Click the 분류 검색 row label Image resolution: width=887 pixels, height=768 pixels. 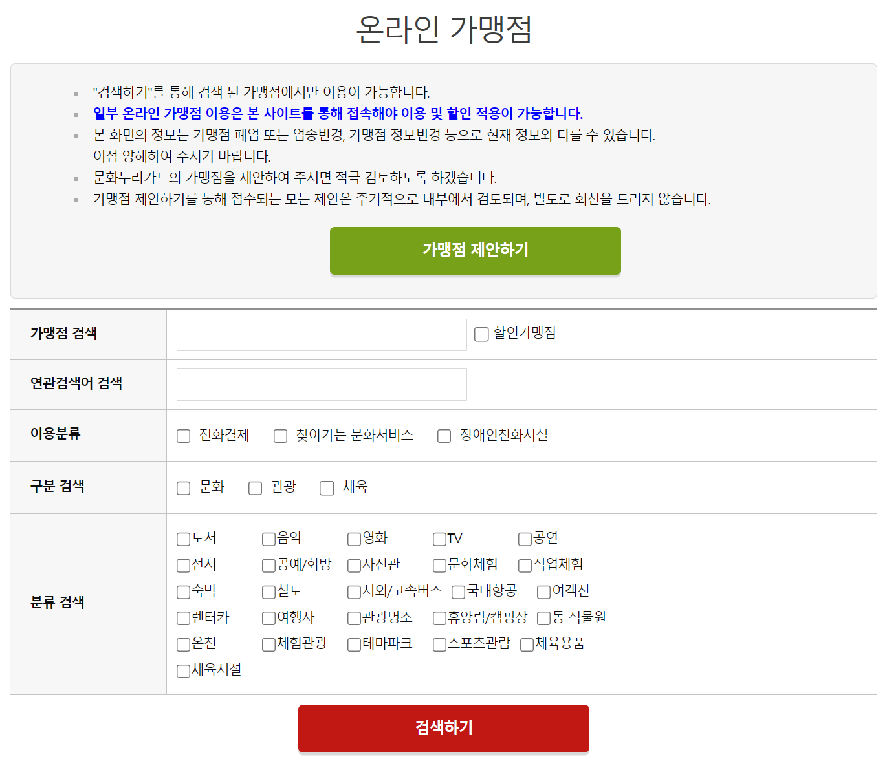(58, 603)
